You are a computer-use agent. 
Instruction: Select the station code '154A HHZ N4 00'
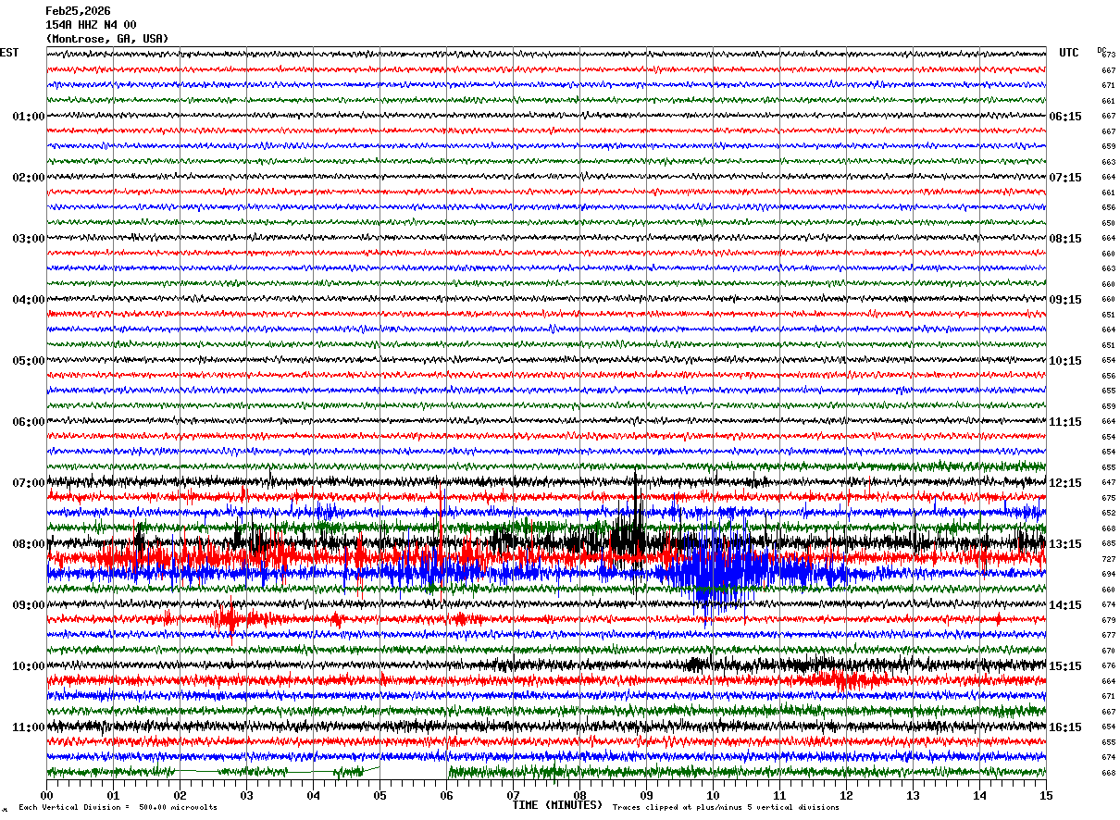[91, 25]
